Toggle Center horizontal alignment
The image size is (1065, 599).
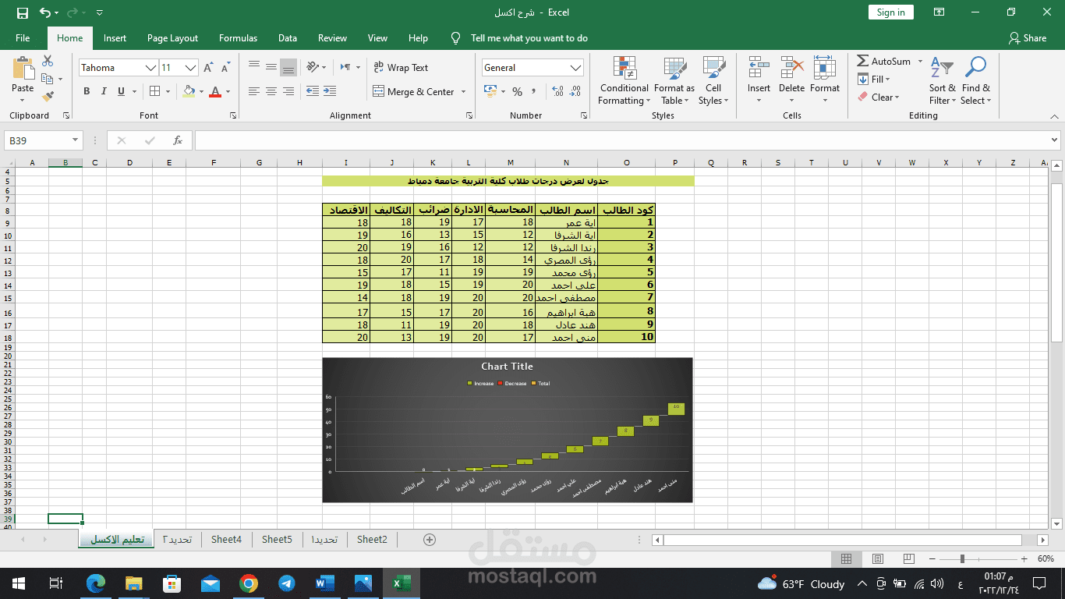[x=271, y=91]
